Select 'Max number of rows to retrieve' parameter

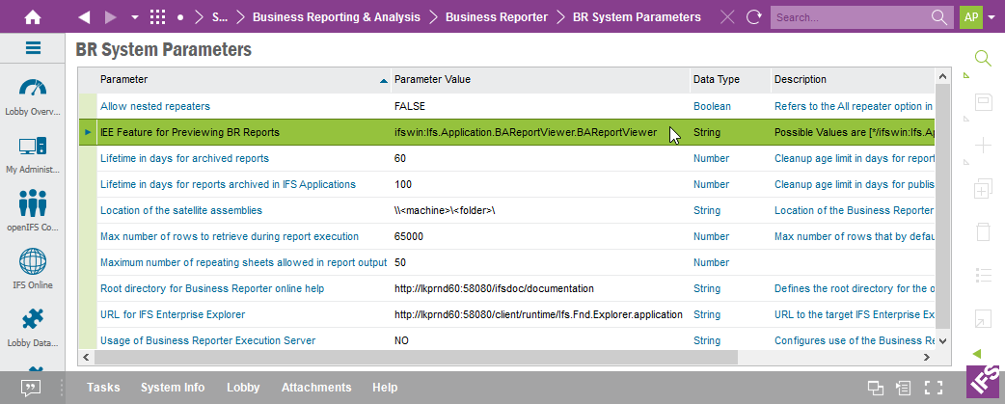pyautogui.click(x=230, y=236)
